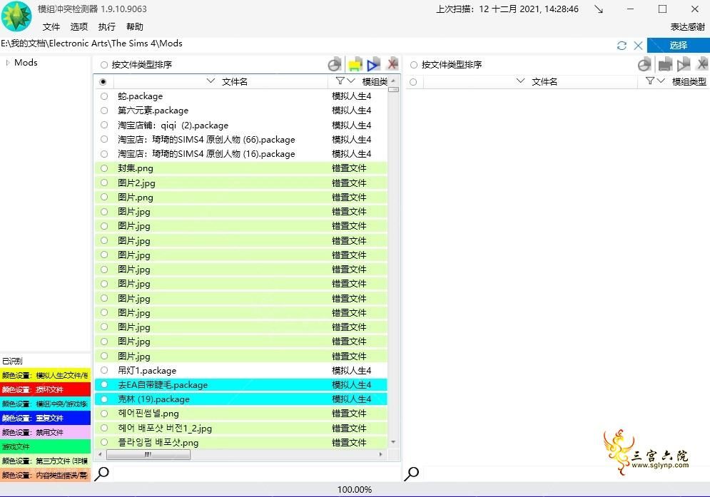This screenshot has height=497, width=710.
Task: Open the 帮助 menu
Action: pos(134,27)
